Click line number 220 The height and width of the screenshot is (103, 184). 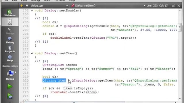pos(26,81)
